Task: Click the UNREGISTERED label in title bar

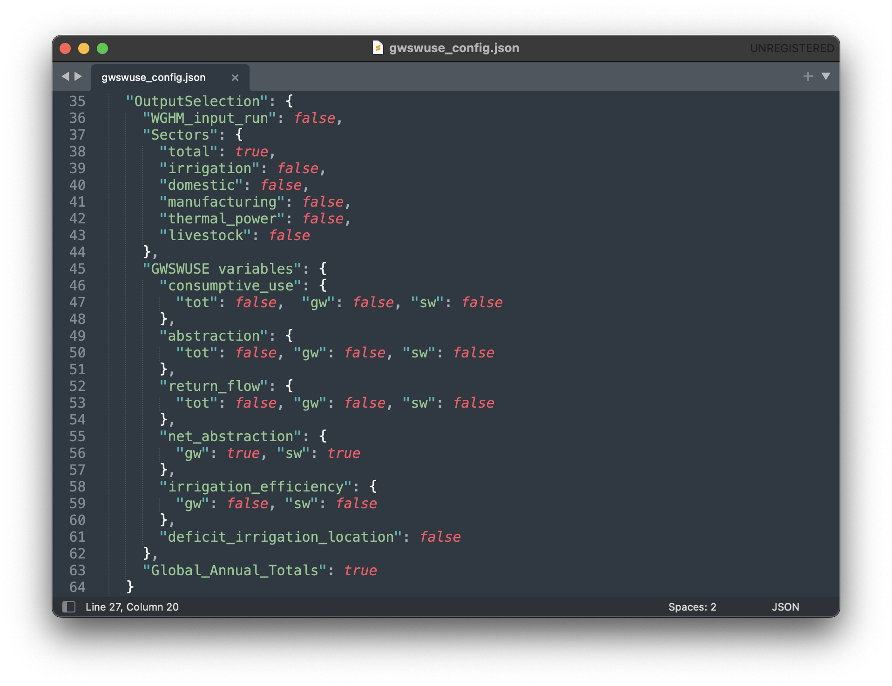Action: pyautogui.click(x=791, y=48)
